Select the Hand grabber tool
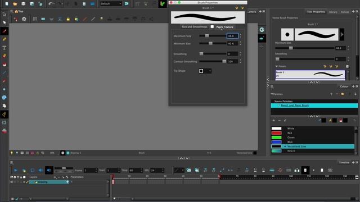360x202 pixels. [x=4, y=106]
